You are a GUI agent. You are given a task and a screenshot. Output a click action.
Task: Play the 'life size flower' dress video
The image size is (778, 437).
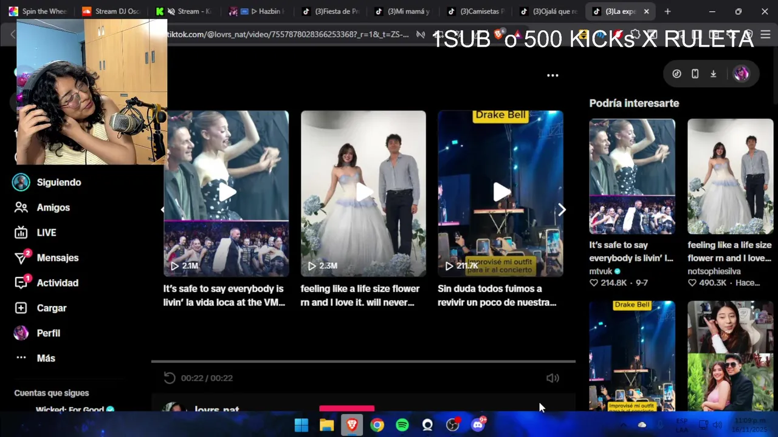click(363, 194)
